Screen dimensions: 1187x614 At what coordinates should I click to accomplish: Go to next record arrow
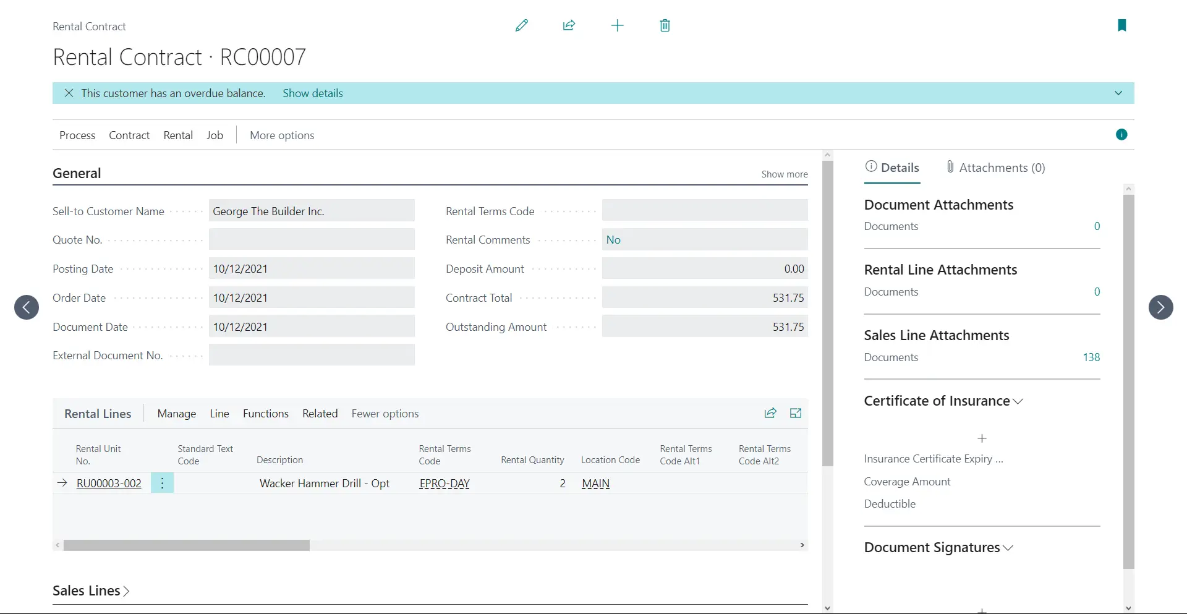pyautogui.click(x=1160, y=307)
